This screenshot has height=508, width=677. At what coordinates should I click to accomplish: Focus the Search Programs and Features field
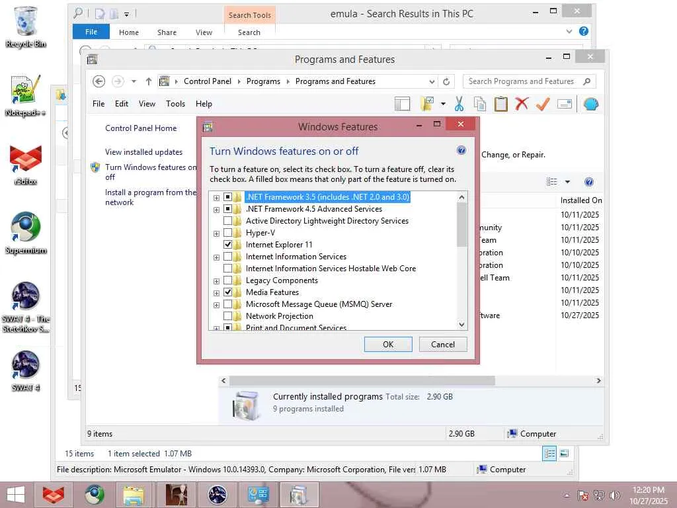coord(522,81)
